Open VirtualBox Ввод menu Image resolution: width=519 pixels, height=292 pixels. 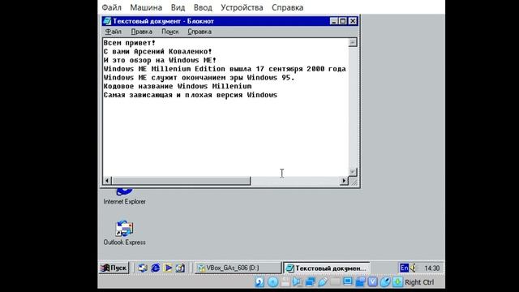point(203,7)
